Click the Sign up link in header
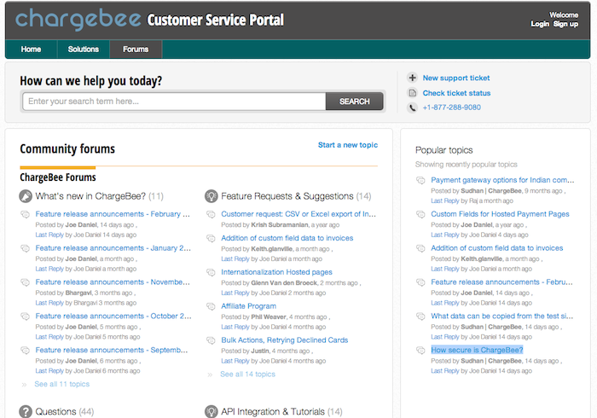 coord(565,24)
